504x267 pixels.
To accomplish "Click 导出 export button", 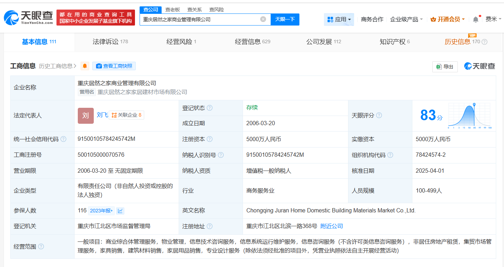I will tap(445, 67).
